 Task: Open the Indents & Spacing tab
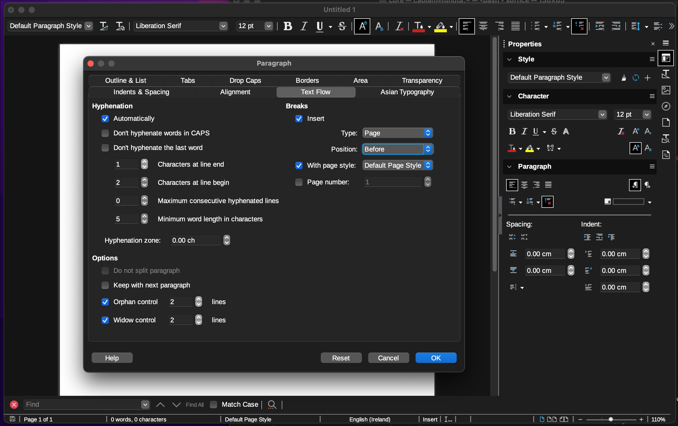(141, 92)
